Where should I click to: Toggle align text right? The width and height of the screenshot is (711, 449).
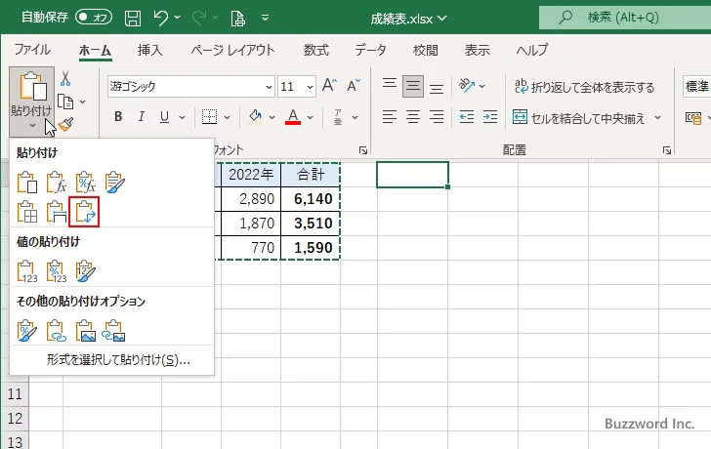coord(437,117)
